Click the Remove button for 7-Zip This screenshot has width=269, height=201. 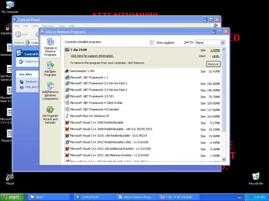213,64
